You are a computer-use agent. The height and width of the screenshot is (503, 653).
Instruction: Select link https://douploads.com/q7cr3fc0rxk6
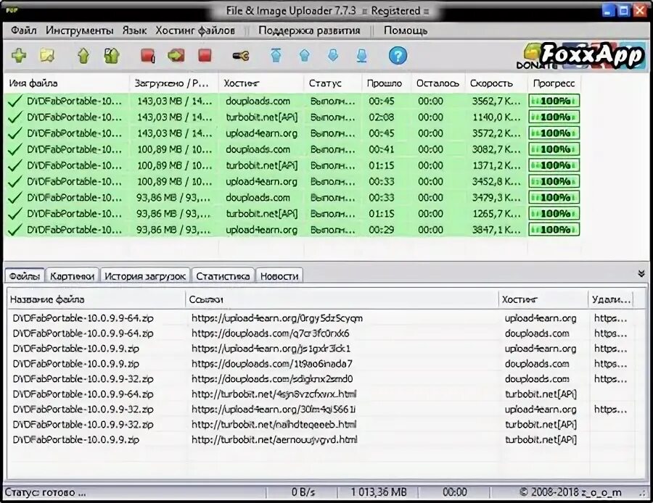pyautogui.click(x=271, y=333)
